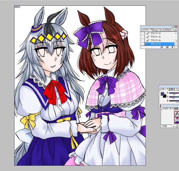The height and width of the screenshot is (171, 179).
Task: Click the delete state trash icon in History
Action: pyautogui.click(x=172, y=47)
